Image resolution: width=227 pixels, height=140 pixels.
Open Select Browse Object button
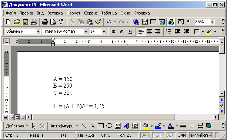(x=221, y=105)
